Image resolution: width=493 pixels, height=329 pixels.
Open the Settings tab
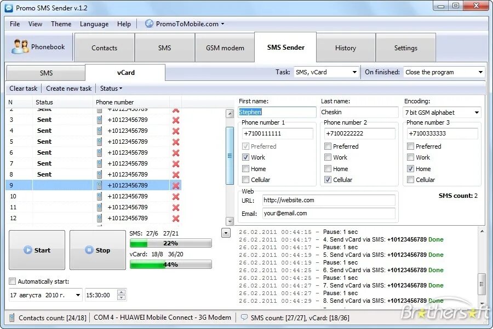405,48
